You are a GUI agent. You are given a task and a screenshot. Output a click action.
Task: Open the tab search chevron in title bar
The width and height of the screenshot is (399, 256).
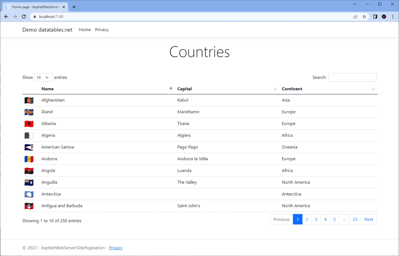pyautogui.click(x=354, y=4)
